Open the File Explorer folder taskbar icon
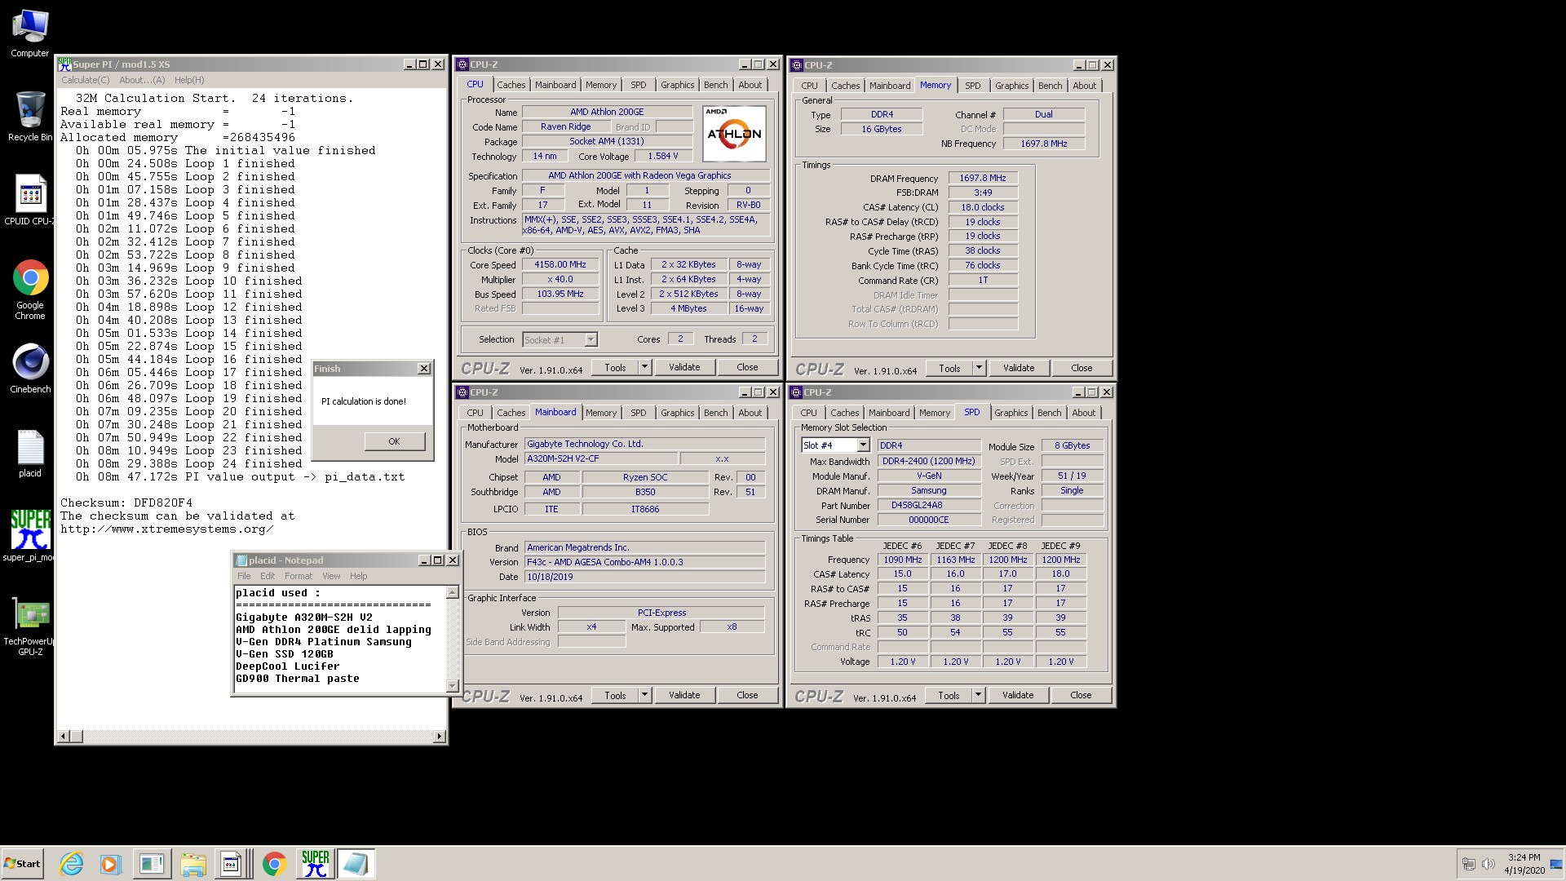This screenshot has height=881, width=1566. [x=193, y=864]
